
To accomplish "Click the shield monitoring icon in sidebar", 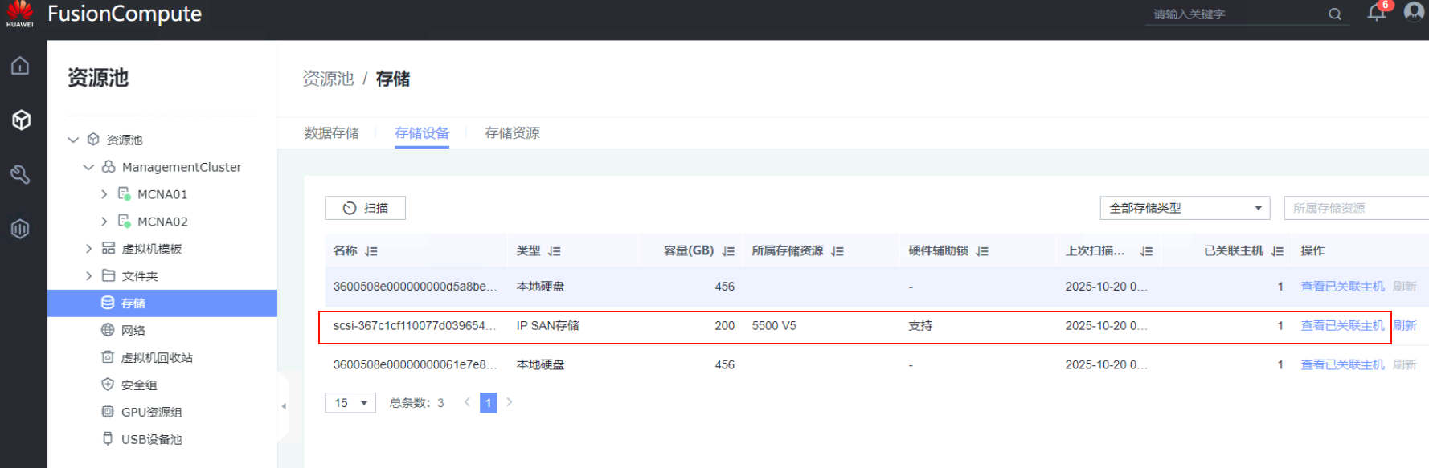I will 20,229.
